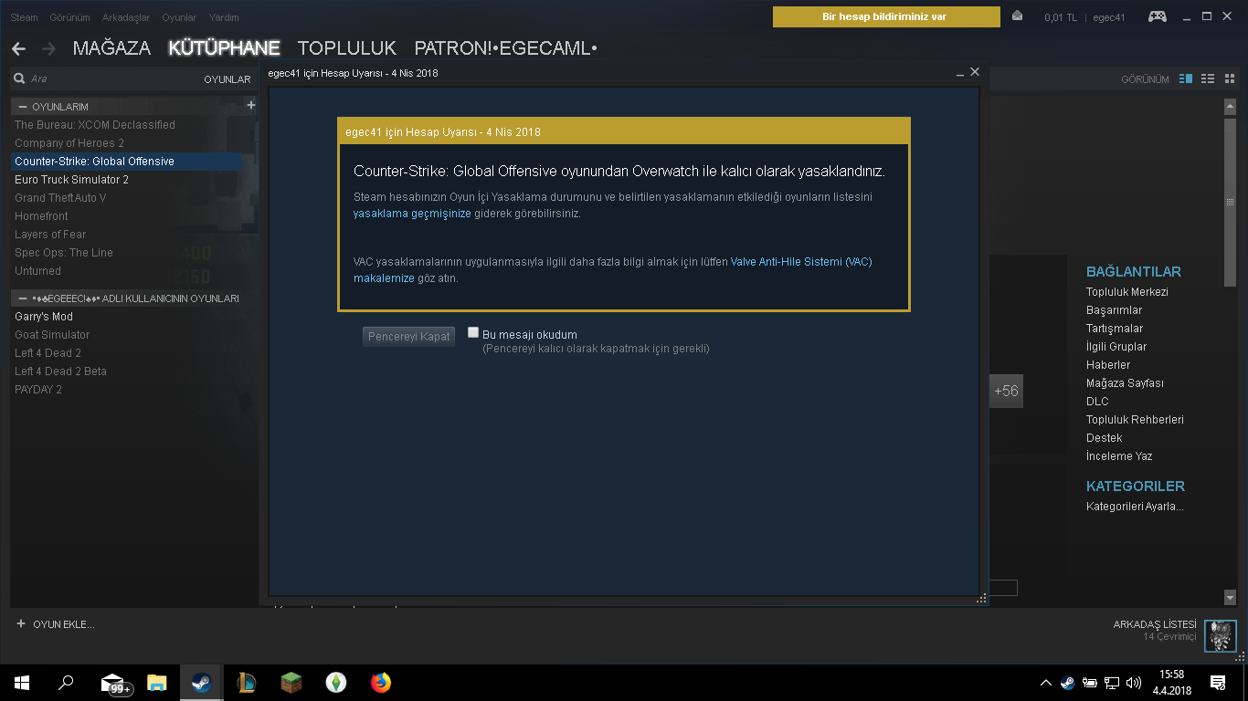Launch The Sims from taskbar
Image resolution: width=1248 pixels, height=701 pixels.
(336, 682)
